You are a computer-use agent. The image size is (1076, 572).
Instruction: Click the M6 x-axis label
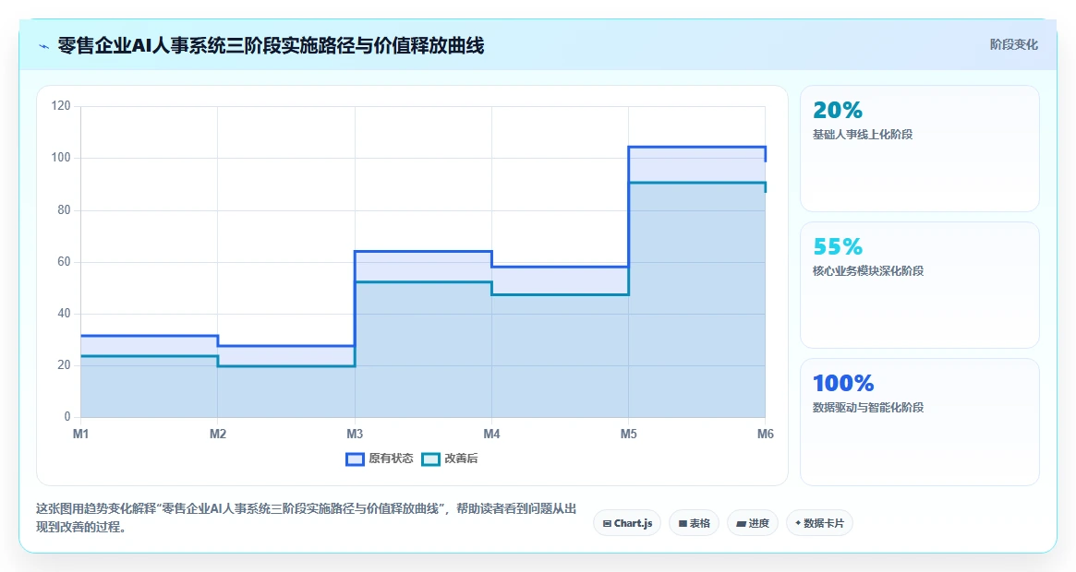pyautogui.click(x=765, y=435)
